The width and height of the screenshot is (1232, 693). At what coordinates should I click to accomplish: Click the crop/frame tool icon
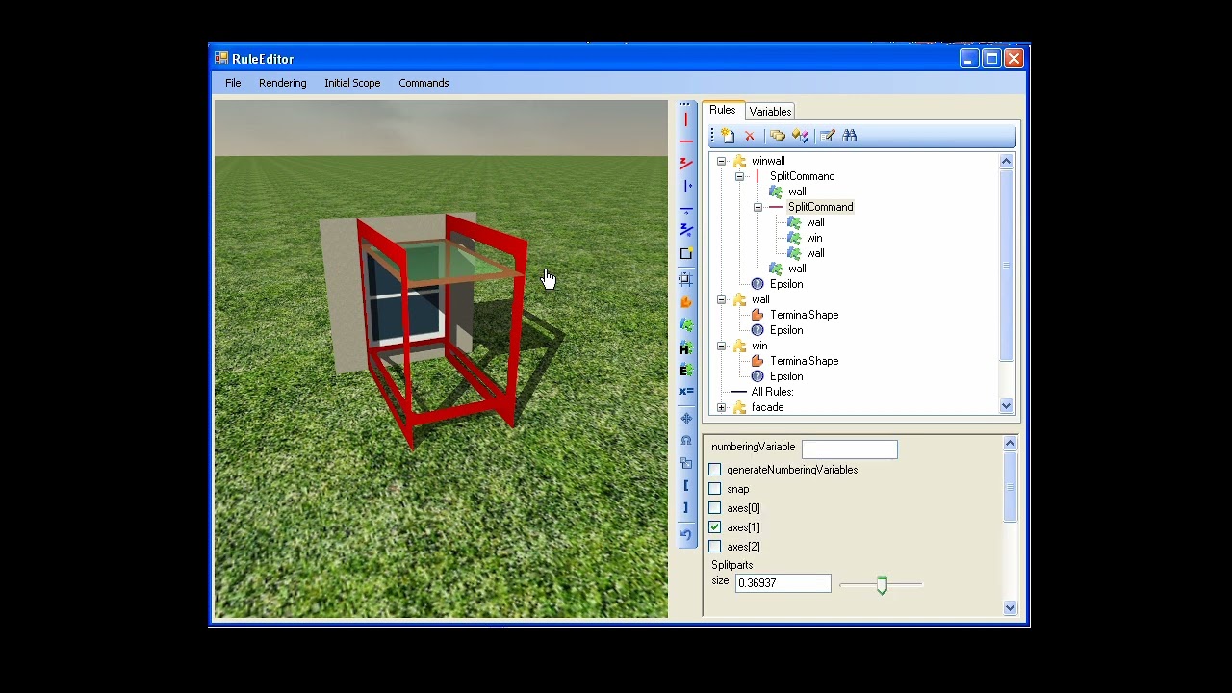(685, 278)
